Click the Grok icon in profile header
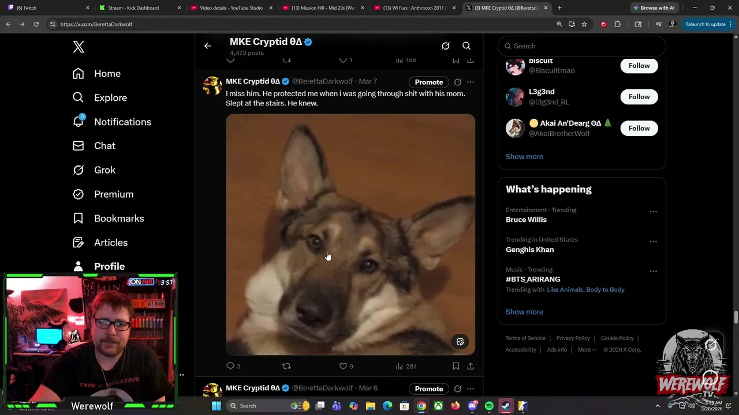Screen dimensions: 739x415 [446, 46]
